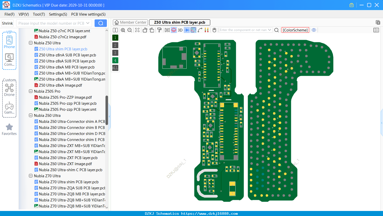Click the diode symbol toolbar icon
The height and width of the screenshot is (216, 383).
187,30
